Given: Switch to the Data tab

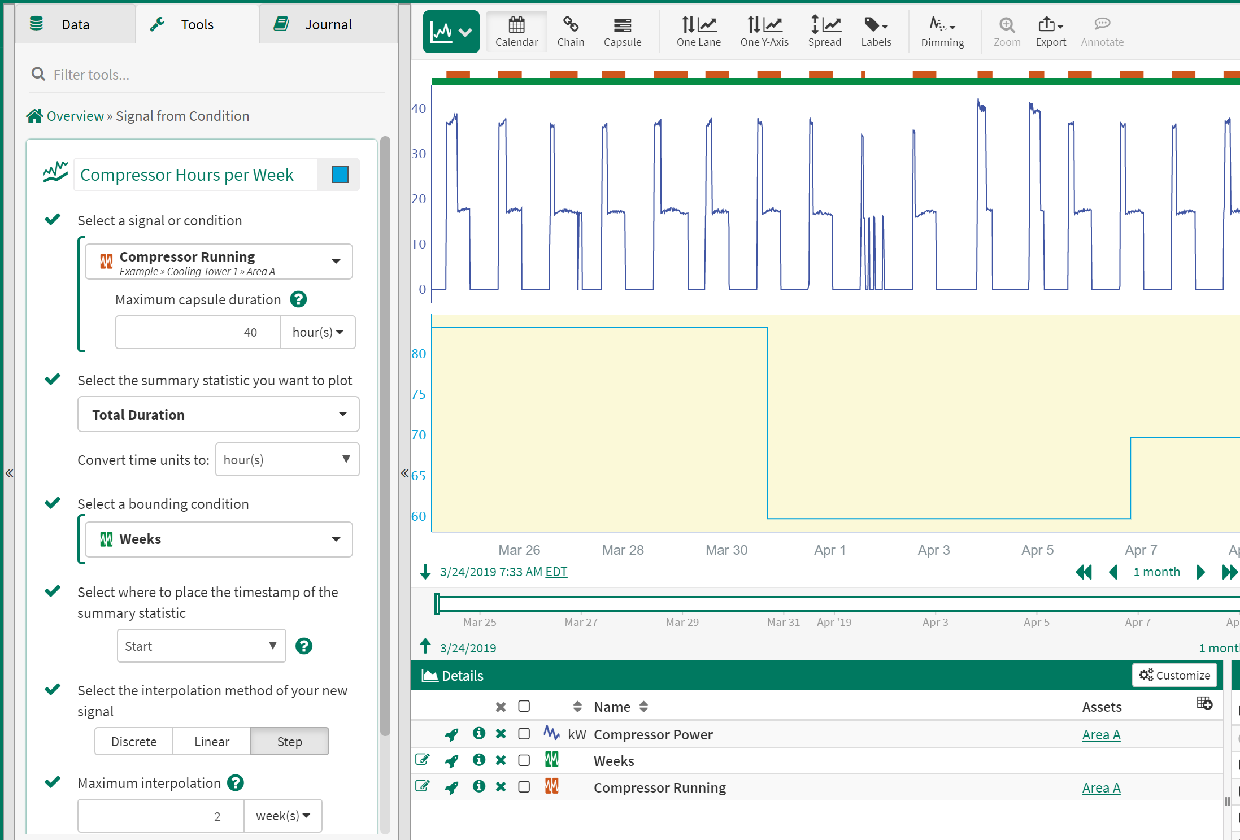Looking at the screenshot, I should click(75, 24).
